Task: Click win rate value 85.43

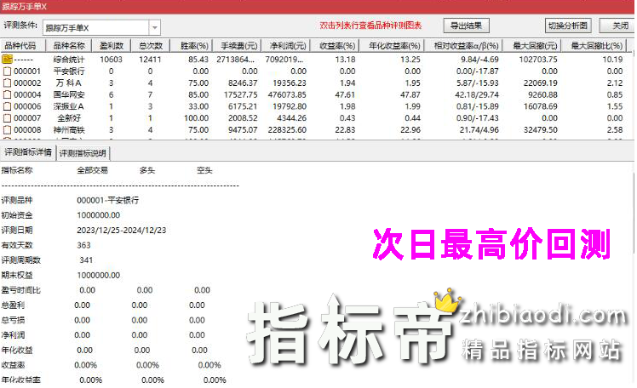Action: pyautogui.click(x=198, y=60)
